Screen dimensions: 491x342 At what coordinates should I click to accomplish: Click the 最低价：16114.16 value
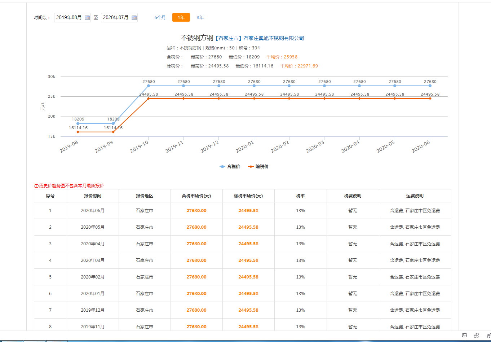coord(255,66)
